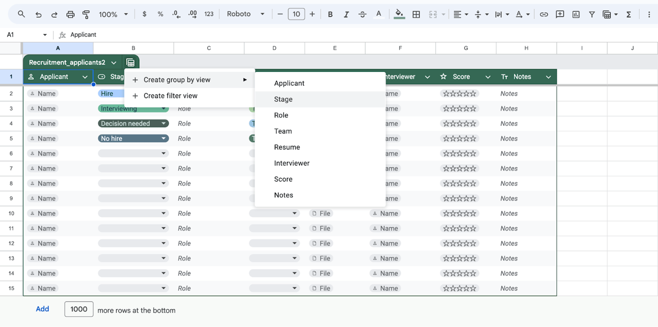Open the text color picker
Screen dimensions: 658x327
379,14
